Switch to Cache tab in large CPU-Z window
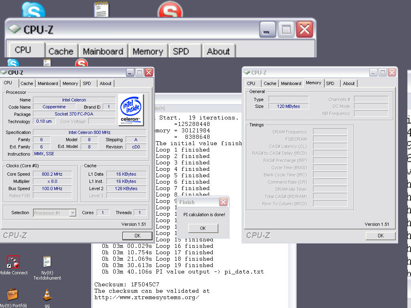The height and width of the screenshot is (308, 411). [x=61, y=51]
